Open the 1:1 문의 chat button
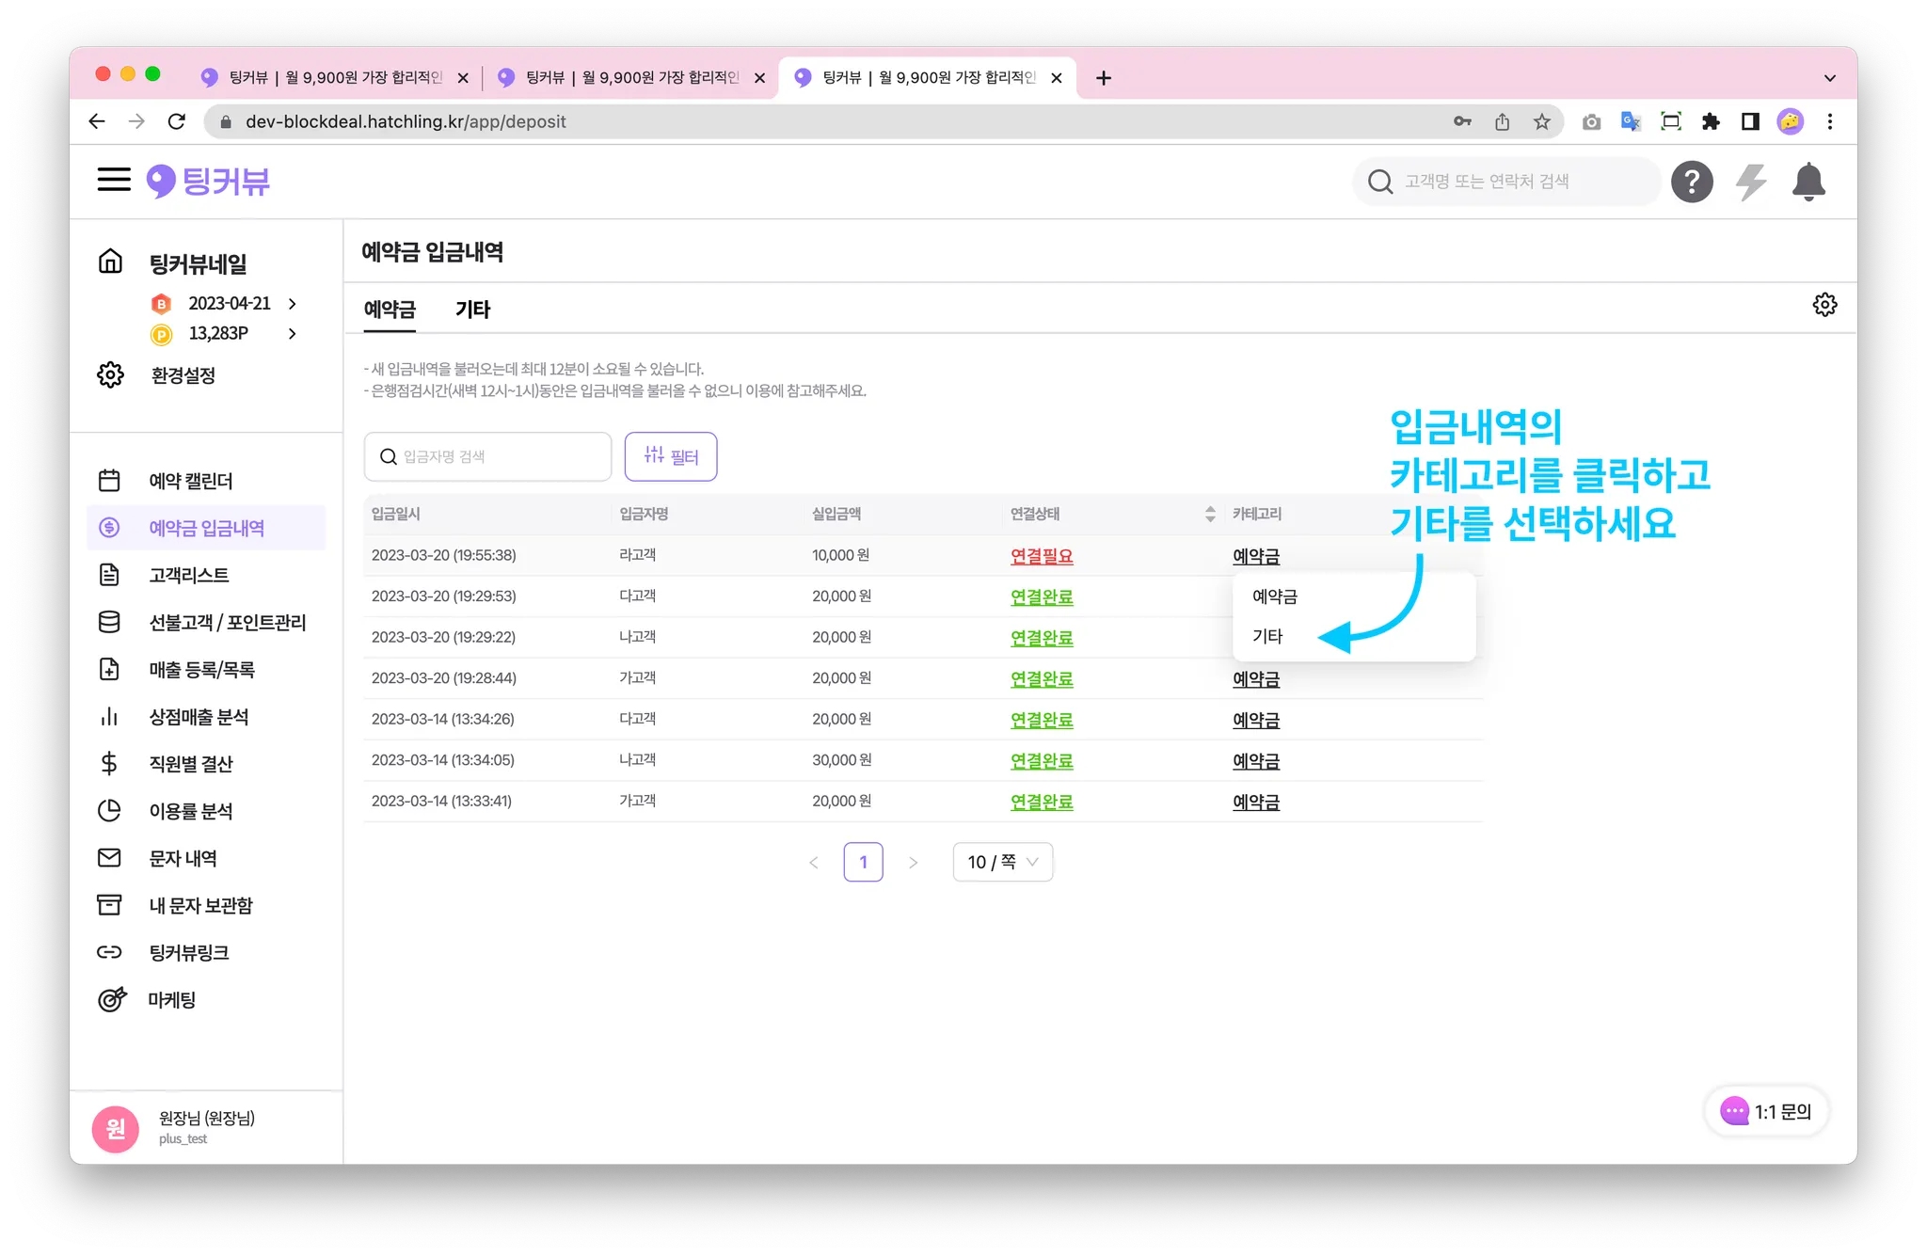 pos(1766,1111)
